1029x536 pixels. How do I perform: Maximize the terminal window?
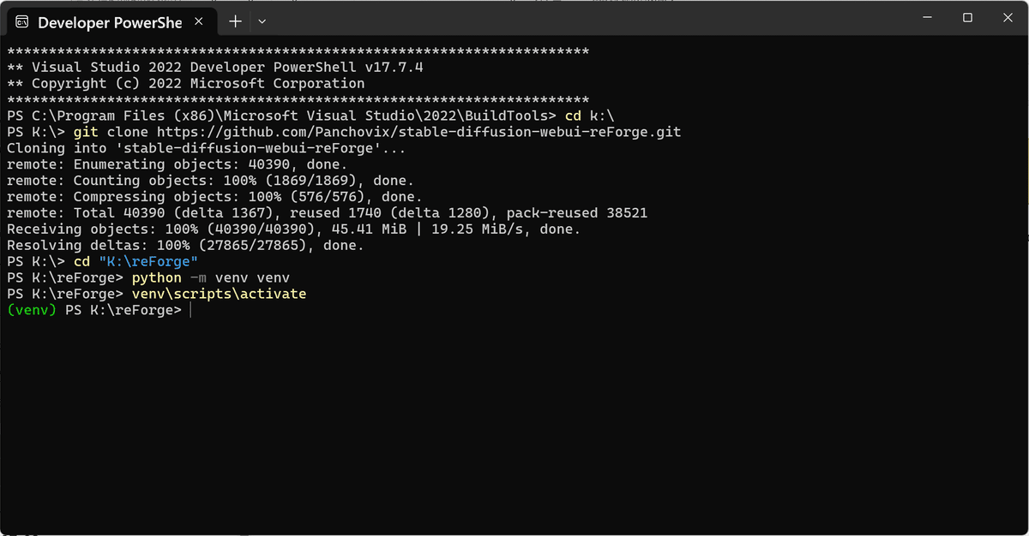(967, 17)
